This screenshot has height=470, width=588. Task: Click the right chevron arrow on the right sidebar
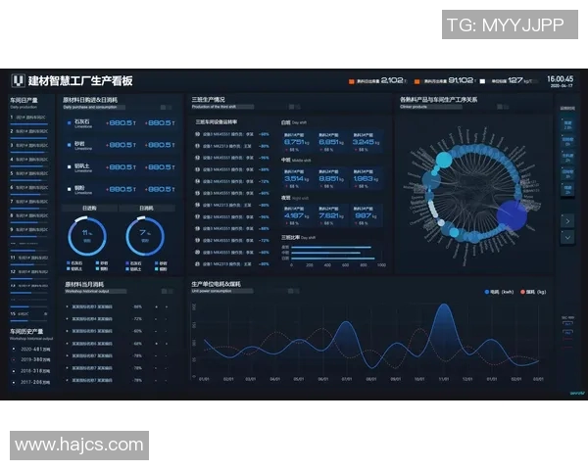click(567, 220)
